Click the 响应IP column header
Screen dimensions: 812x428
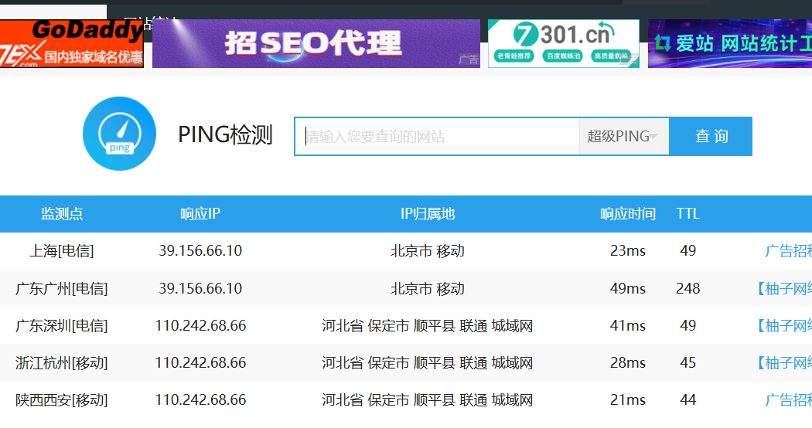(200, 214)
